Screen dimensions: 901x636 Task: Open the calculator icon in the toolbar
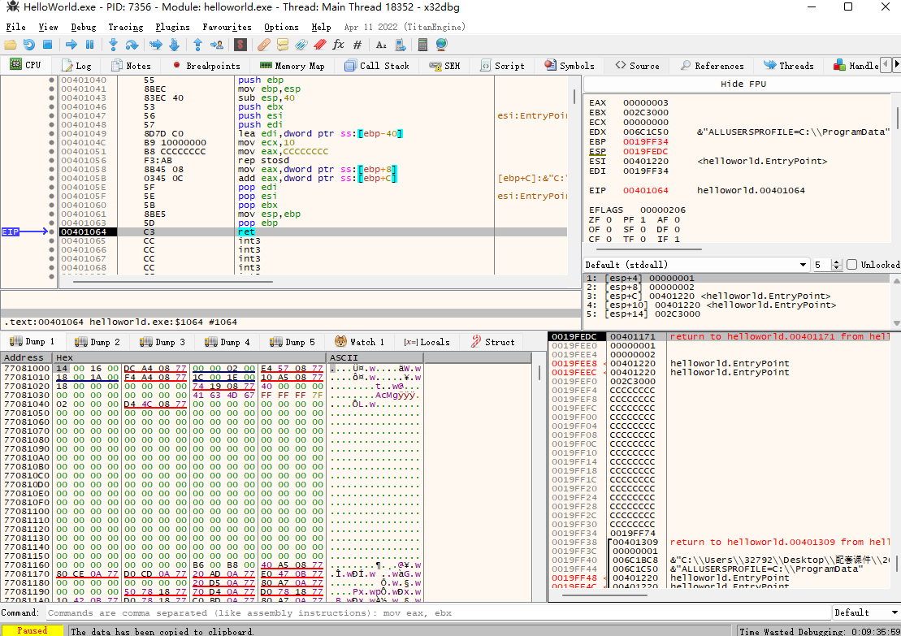423,45
